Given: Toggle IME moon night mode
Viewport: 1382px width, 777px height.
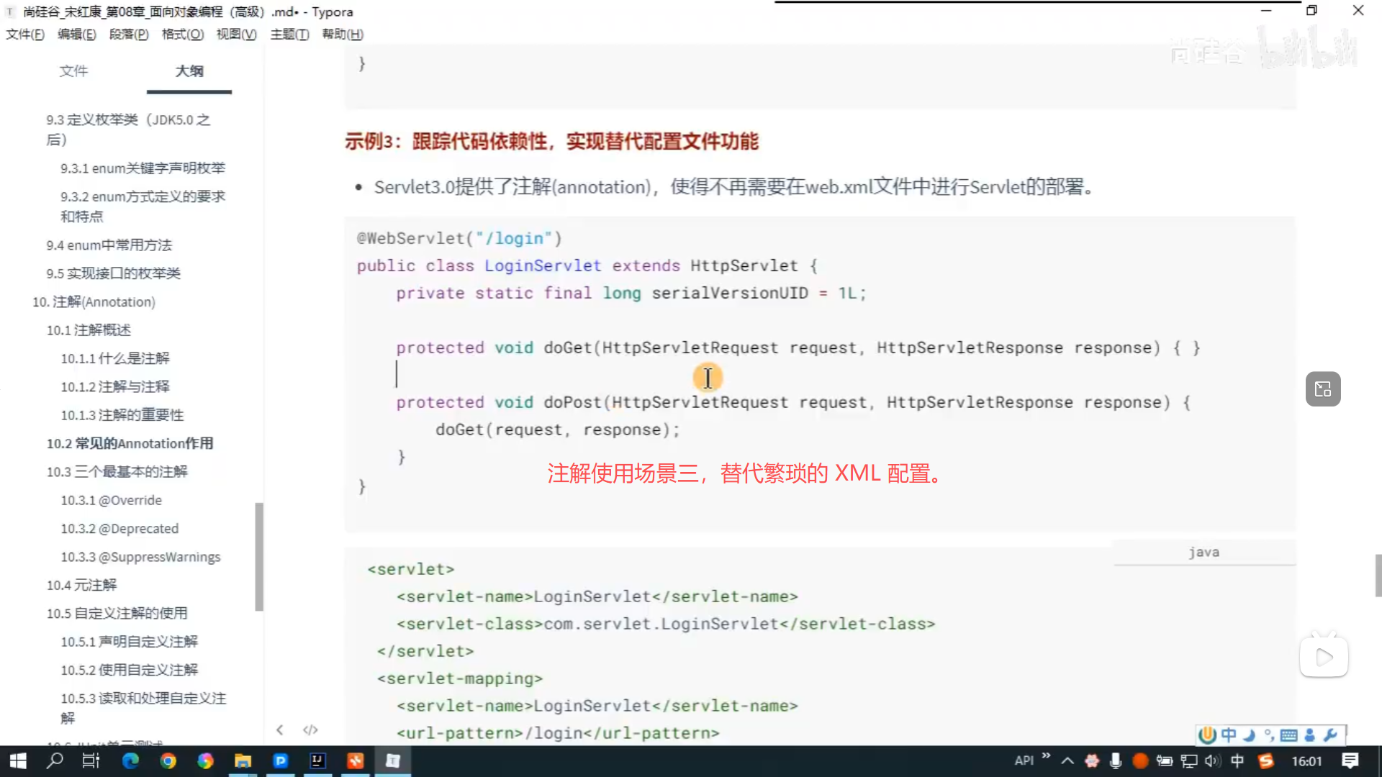Looking at the screenshot, I should pyautogui.click(x=1250, y=735).
